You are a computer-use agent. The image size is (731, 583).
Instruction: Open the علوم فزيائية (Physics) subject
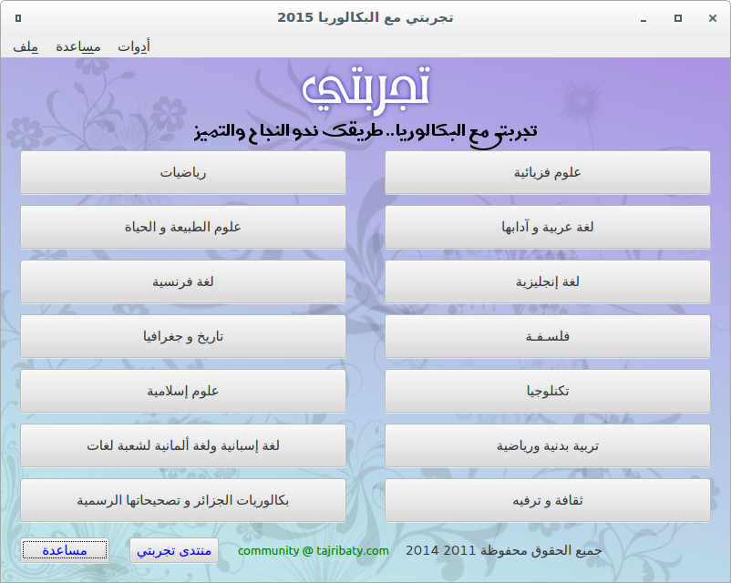click(x=547, y=172)
